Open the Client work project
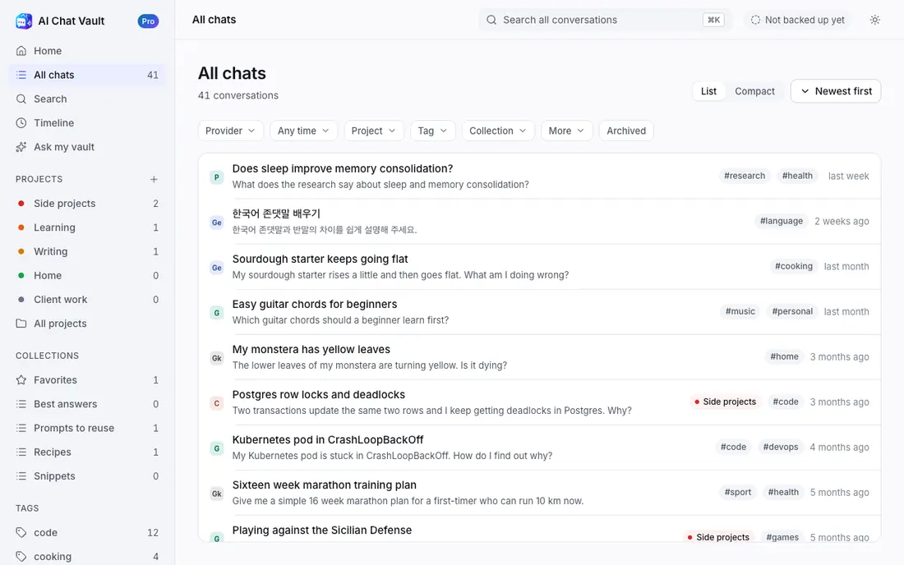The height and width of the screenshot is (565, 904). [87, 300]
